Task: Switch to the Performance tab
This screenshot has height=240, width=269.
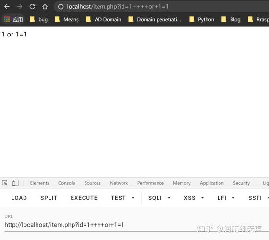Action: tap(150, 183)
